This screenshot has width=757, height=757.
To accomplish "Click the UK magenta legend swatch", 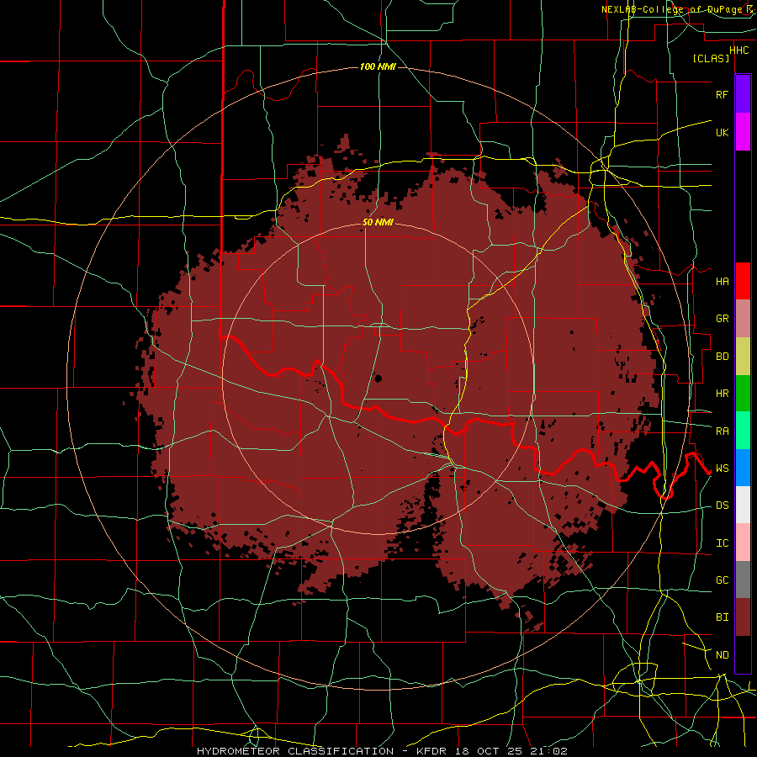I will (743, 132).
